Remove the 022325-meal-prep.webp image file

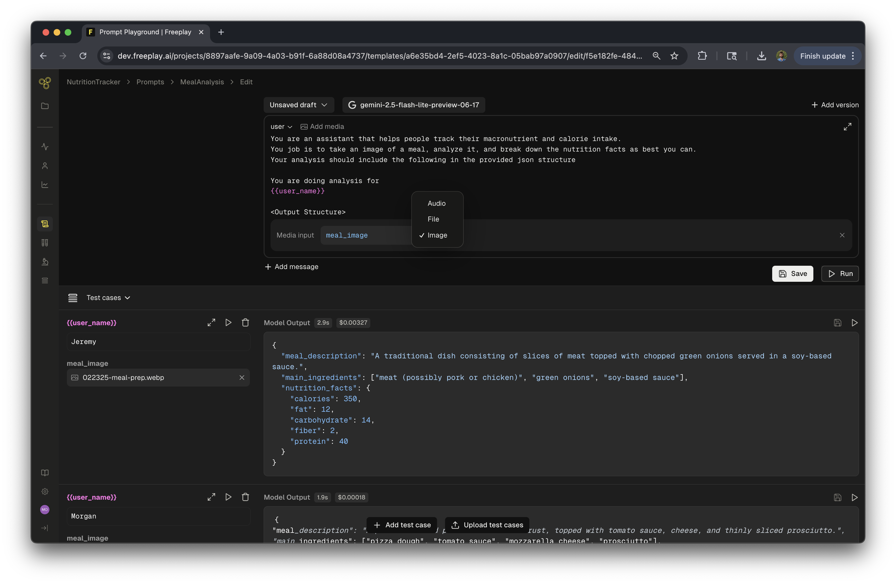pyautogui.click(x=242, y=377)
